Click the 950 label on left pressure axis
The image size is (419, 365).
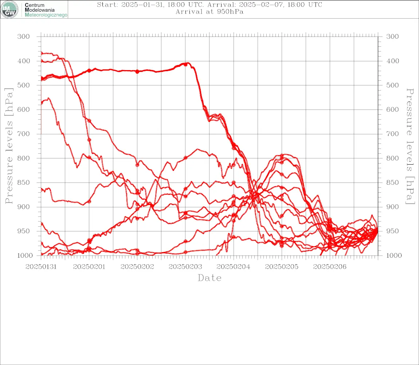click(24, 231)
